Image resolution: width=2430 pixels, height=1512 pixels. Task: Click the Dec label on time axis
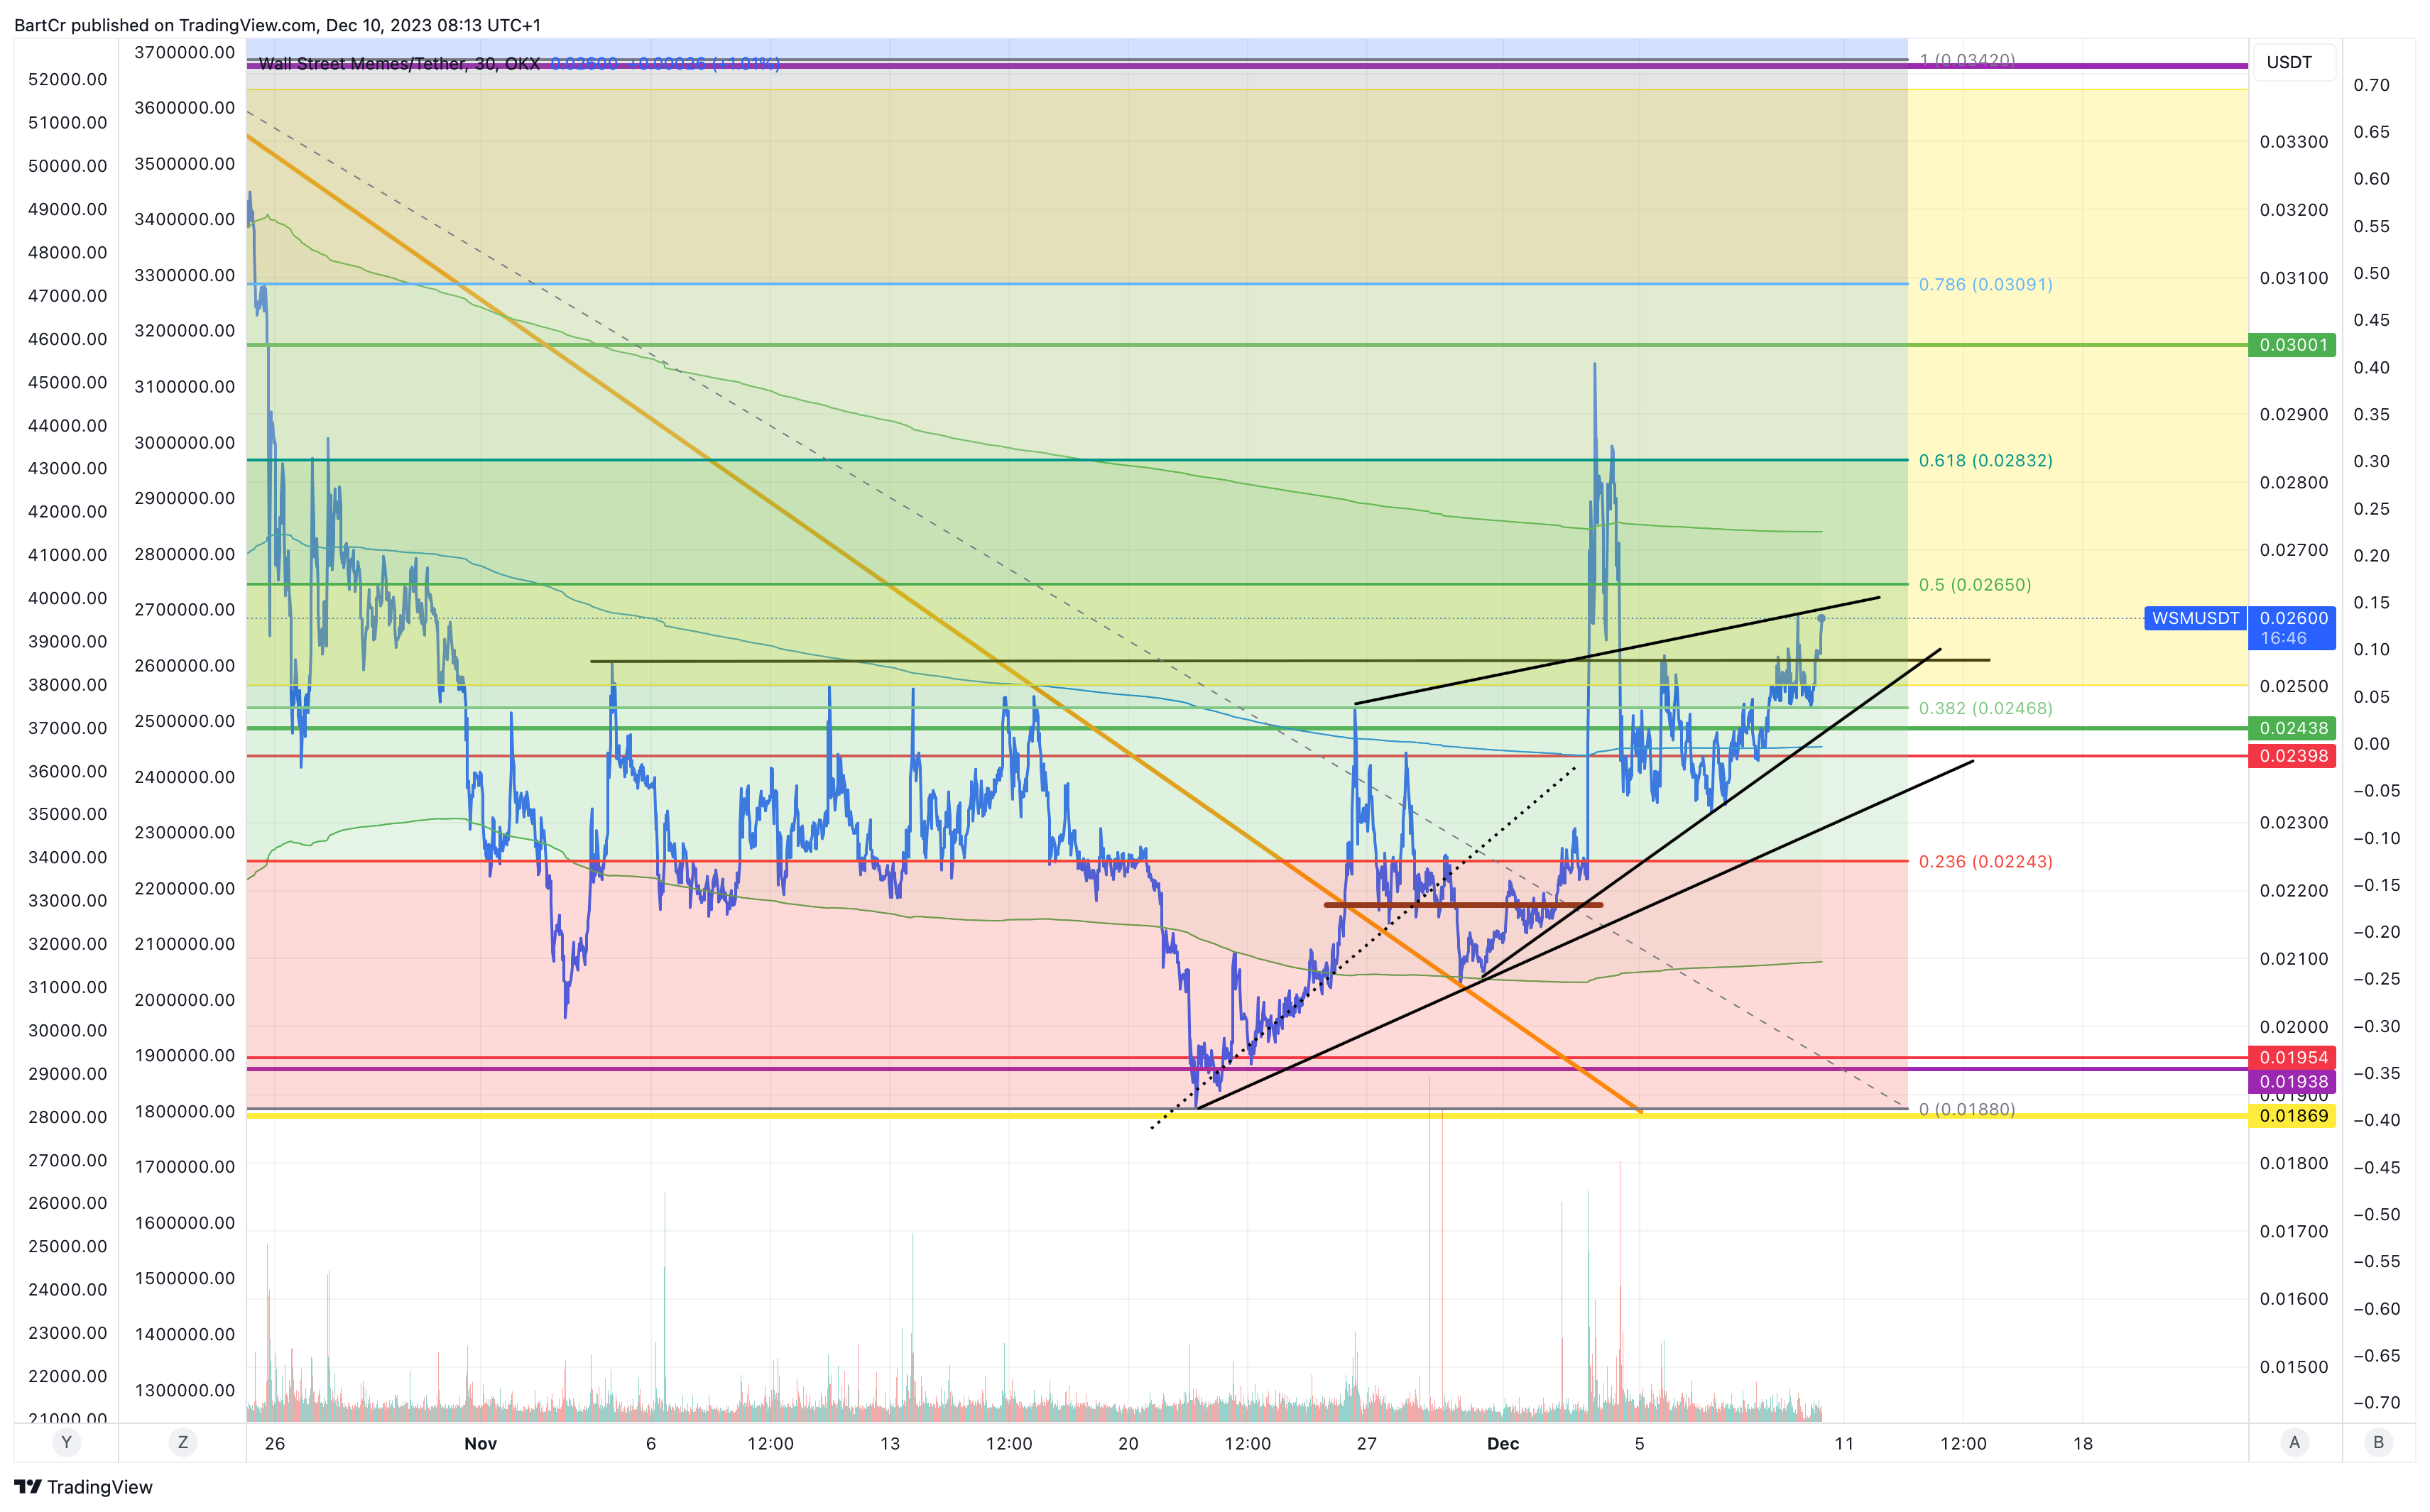click(1503, 1444)
